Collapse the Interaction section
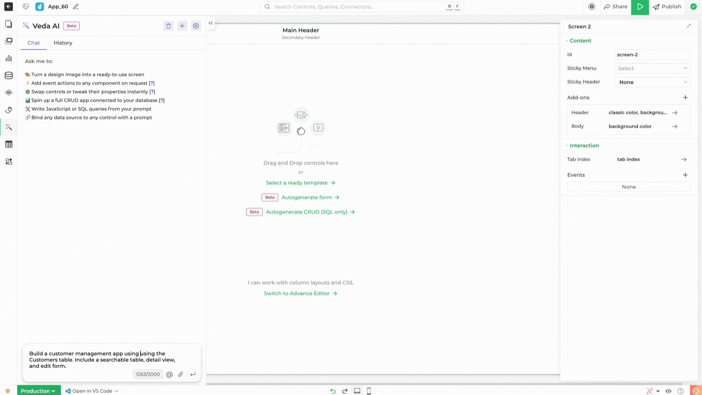Screen dimensions: 702x395 [x=567, y=145]
